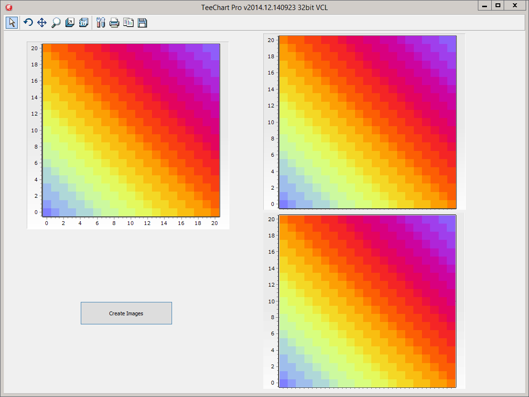Select the normal pointer tool

pyautogui.click(x=12, y=22)
